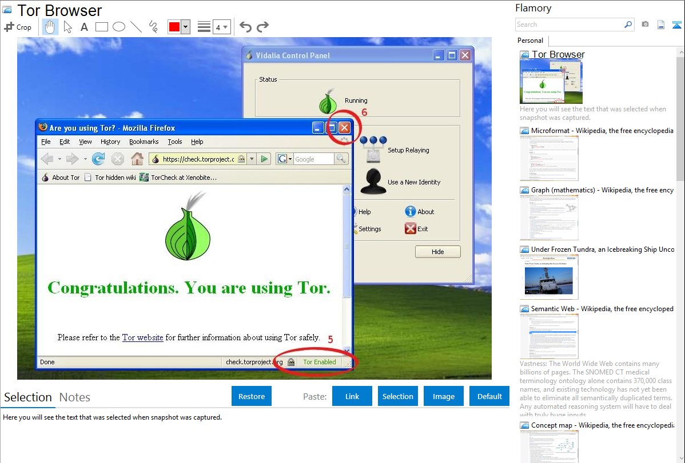Click the Firefox back arrow button
685x463 pixels.
click(47, 159)
